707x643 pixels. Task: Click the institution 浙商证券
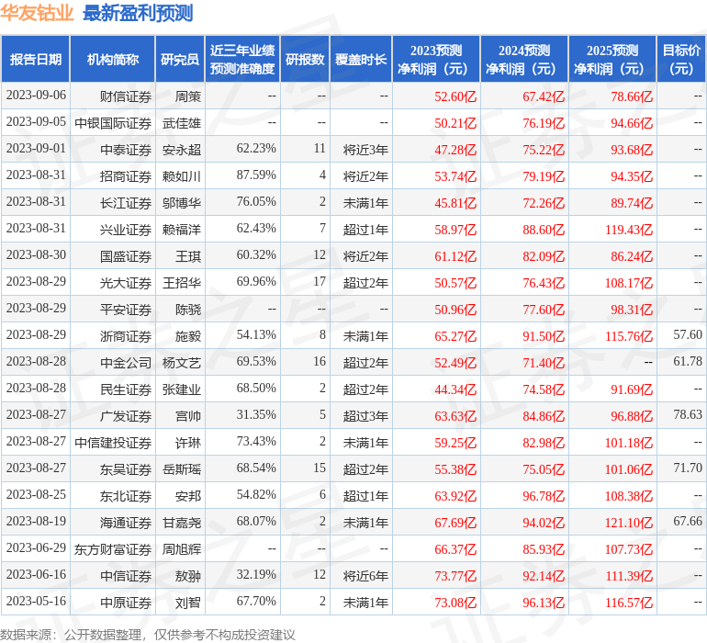point(126,335)
